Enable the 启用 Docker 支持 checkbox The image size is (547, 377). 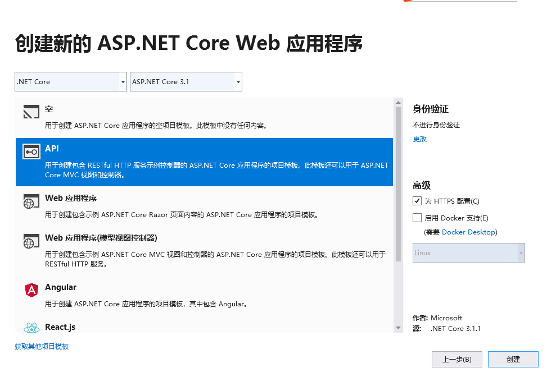tap(417, 218)
